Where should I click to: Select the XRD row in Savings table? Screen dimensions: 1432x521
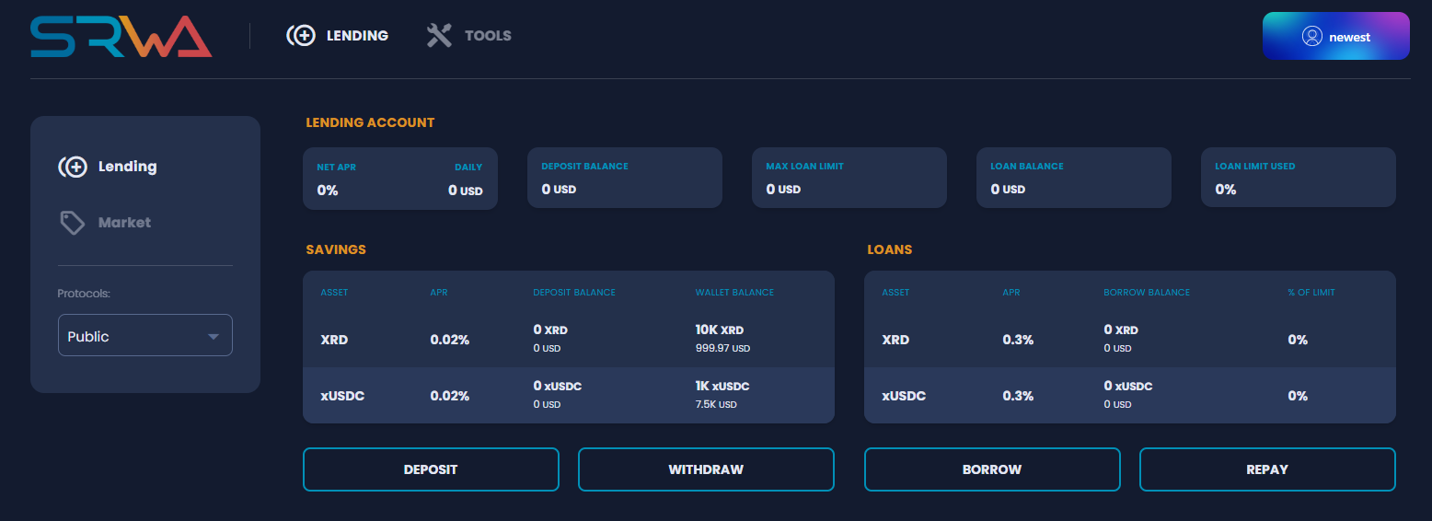point(568,340)
